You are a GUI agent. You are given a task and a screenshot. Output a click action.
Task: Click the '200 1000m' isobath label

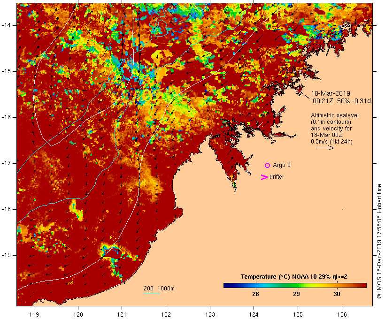tap(159, 289)
